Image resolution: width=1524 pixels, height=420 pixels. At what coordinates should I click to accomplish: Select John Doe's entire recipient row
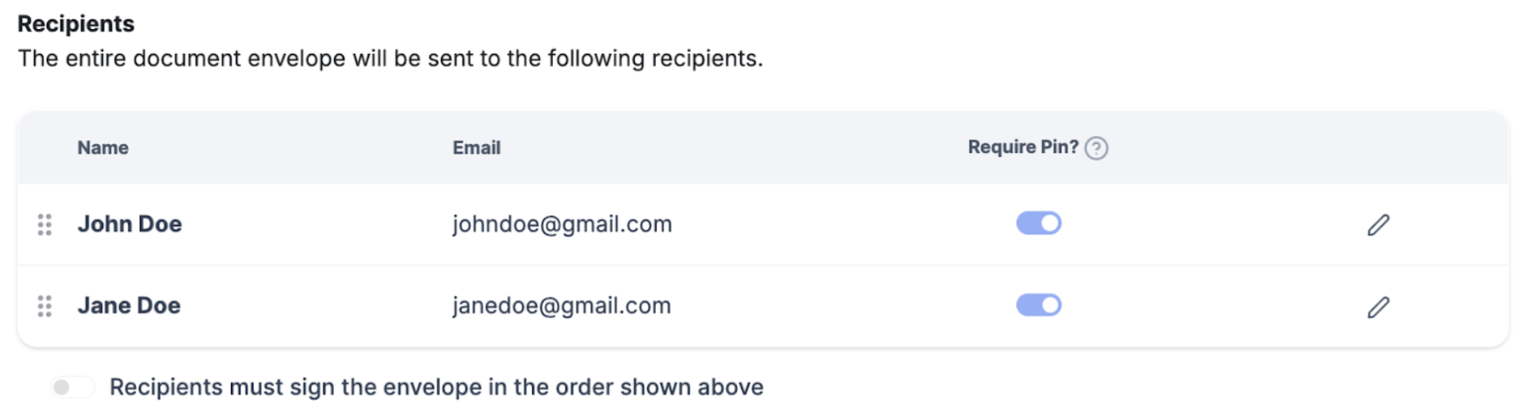click(x=763, y=224)
